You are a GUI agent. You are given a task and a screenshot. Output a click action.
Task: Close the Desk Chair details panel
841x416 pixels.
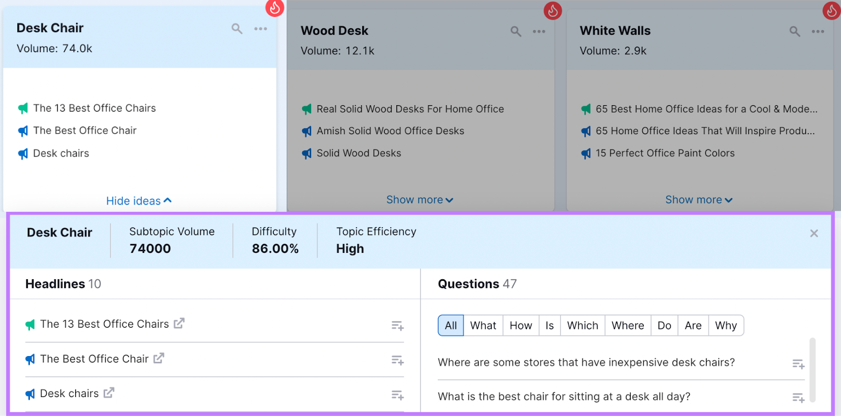[x=814, y=233]
